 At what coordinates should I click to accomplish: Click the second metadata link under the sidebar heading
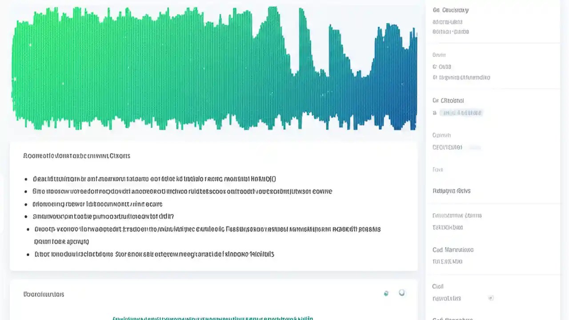(450, 32)
